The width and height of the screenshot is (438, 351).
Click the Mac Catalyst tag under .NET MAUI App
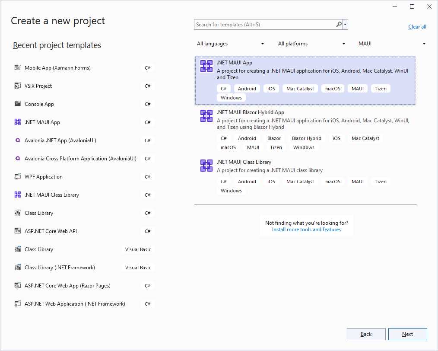pyautogui.click(x=300, y=89)
